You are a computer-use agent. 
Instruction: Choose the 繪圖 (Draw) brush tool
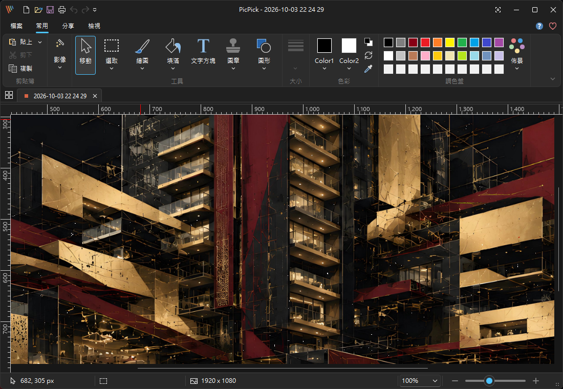tap(142, 55)
